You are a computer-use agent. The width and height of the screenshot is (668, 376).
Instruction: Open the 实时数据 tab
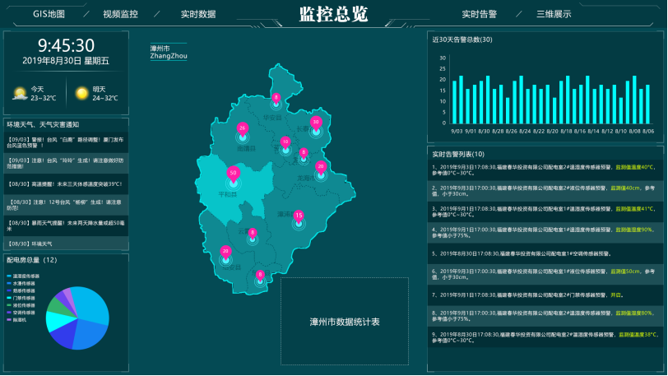click(198, 14)
